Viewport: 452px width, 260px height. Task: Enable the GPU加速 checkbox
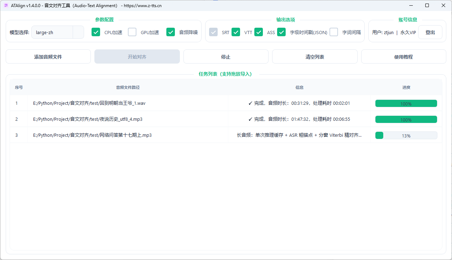coord(132,32)
